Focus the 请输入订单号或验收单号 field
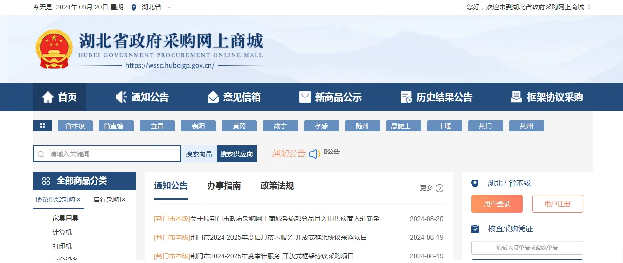The width and height of the screenshot is (623, 263). point(527,248)
